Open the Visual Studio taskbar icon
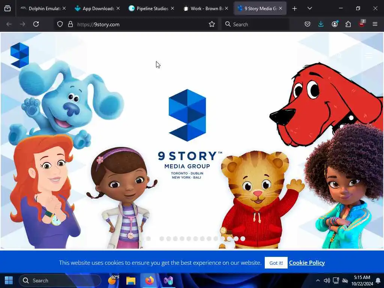384x288 pixels. (x=168, y=280)
